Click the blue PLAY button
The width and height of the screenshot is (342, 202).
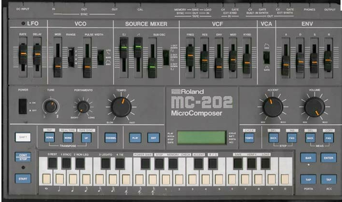tap(135, 138)
